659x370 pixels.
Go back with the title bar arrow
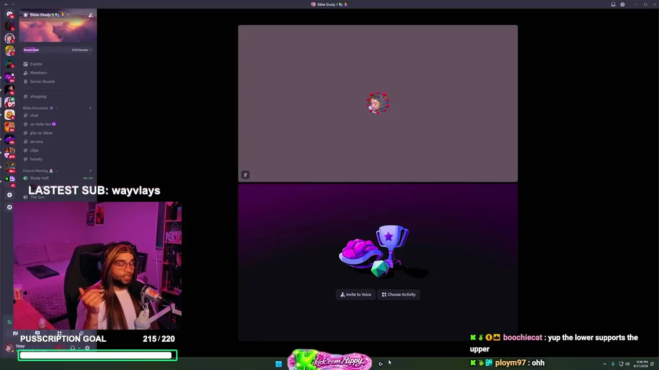pos(6,5)
